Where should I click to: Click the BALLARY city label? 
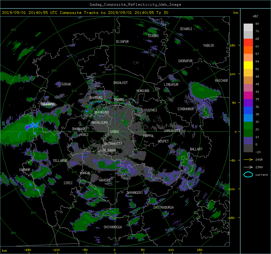(196, 149)
